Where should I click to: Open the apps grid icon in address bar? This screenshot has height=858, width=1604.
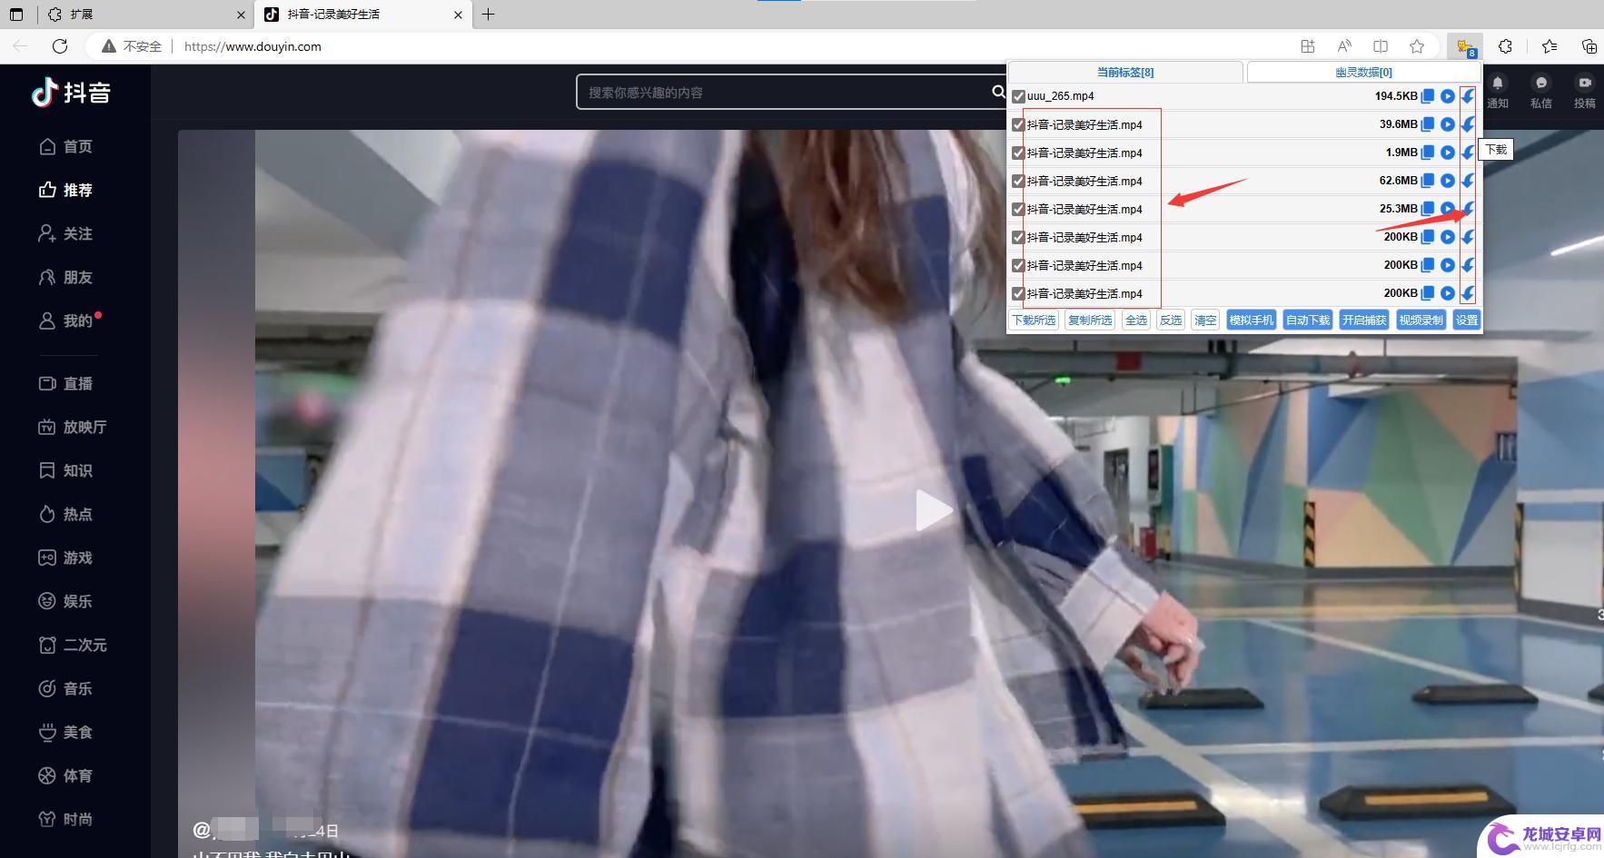pyautogui.click(x=1308, y=46)
